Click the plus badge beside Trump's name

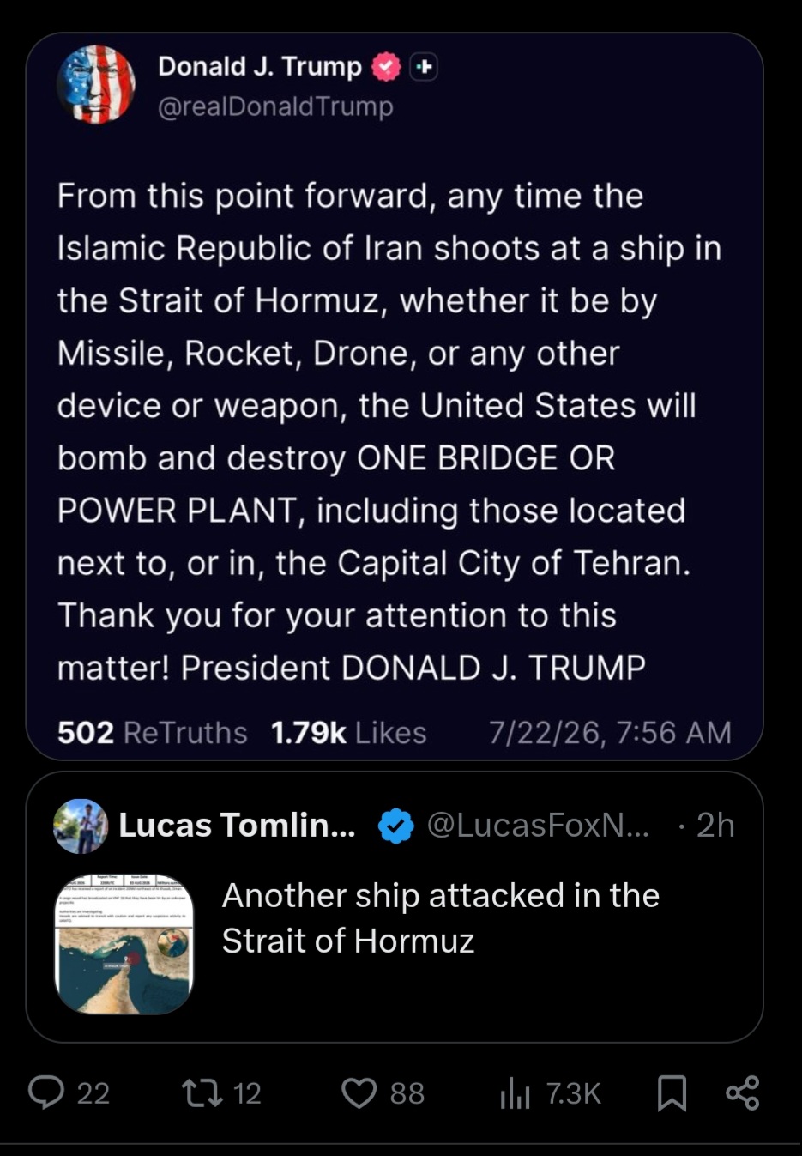(424, 67)
